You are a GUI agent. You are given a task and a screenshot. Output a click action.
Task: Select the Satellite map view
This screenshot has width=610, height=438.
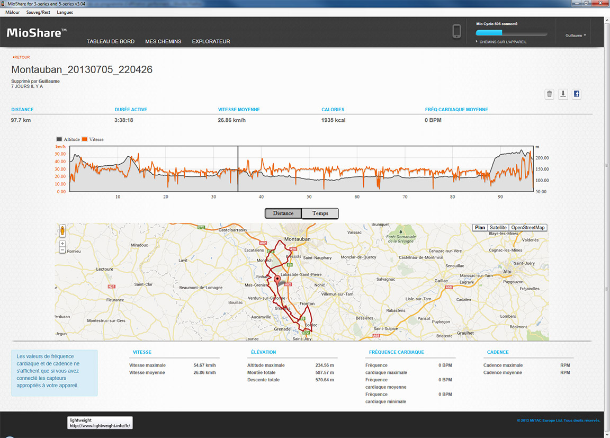(498, 228)
